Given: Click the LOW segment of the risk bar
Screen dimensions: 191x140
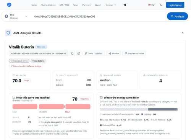Looking at the screenshot, I should (25, 107).
